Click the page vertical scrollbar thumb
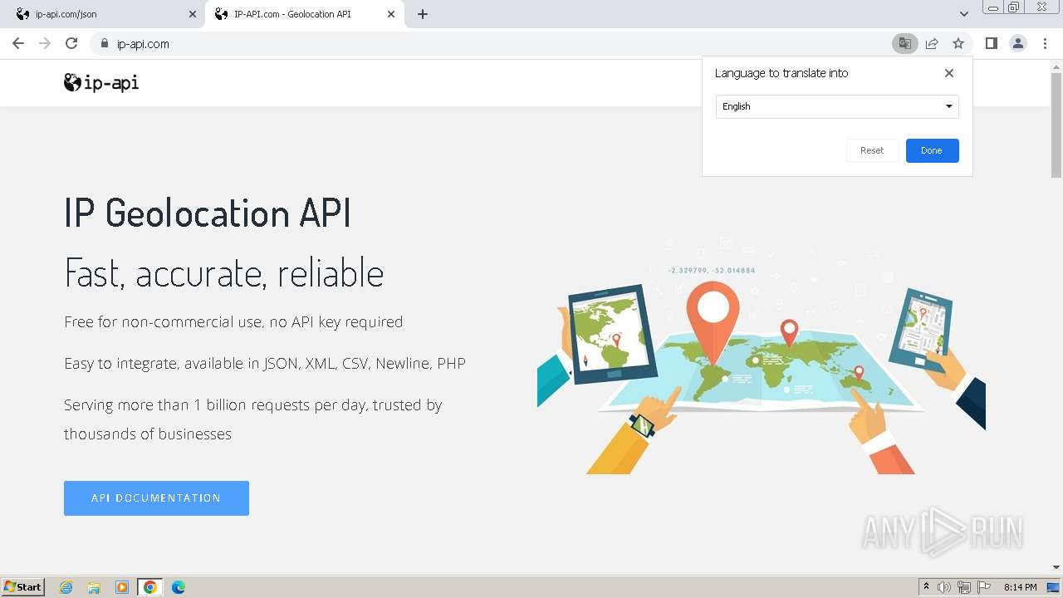 click(x=1056, y=125)
